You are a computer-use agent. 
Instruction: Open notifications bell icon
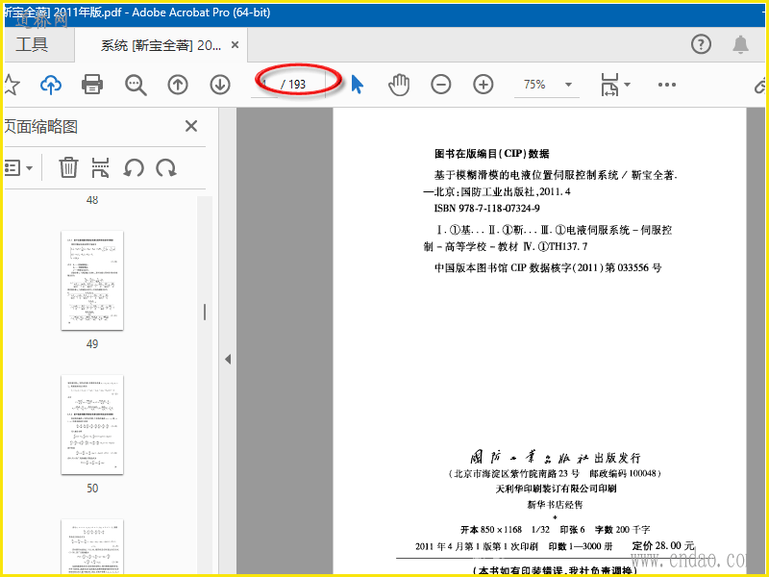(x=740, y=44)
